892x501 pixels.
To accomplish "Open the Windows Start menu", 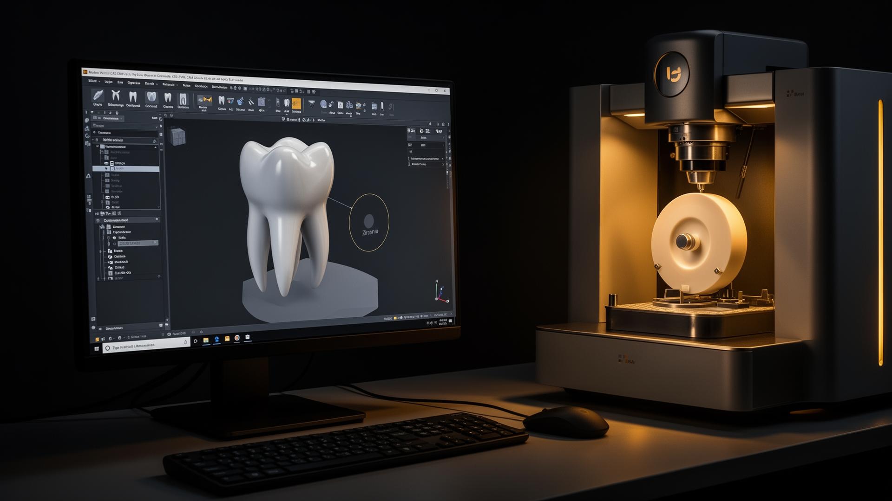I will (97, 348).
